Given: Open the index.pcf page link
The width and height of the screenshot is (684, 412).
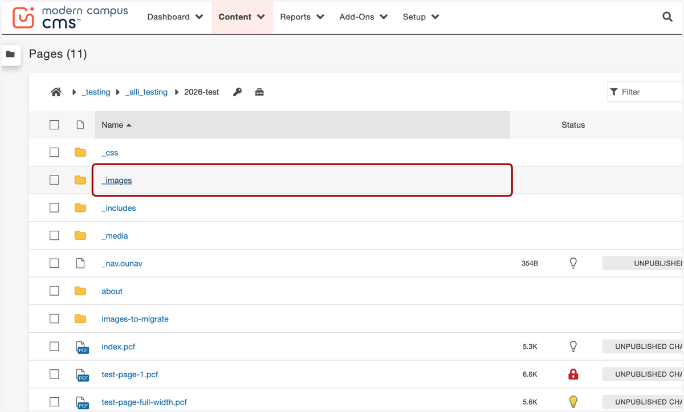Looking at the screenshot, I should (x=119, y=346).
